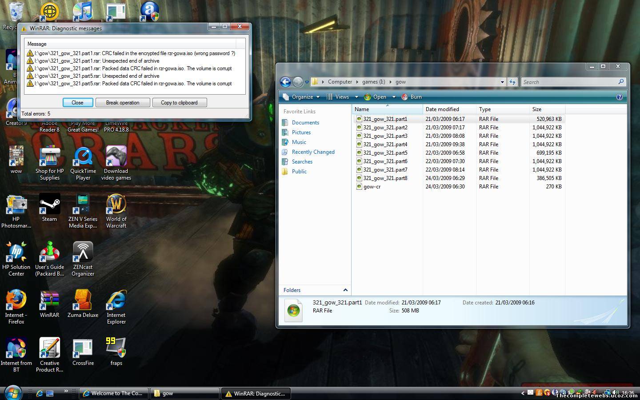This screenshot has width=640, height=400.
Task: Click the Open toolbar button
Action: tap(376, 97)
